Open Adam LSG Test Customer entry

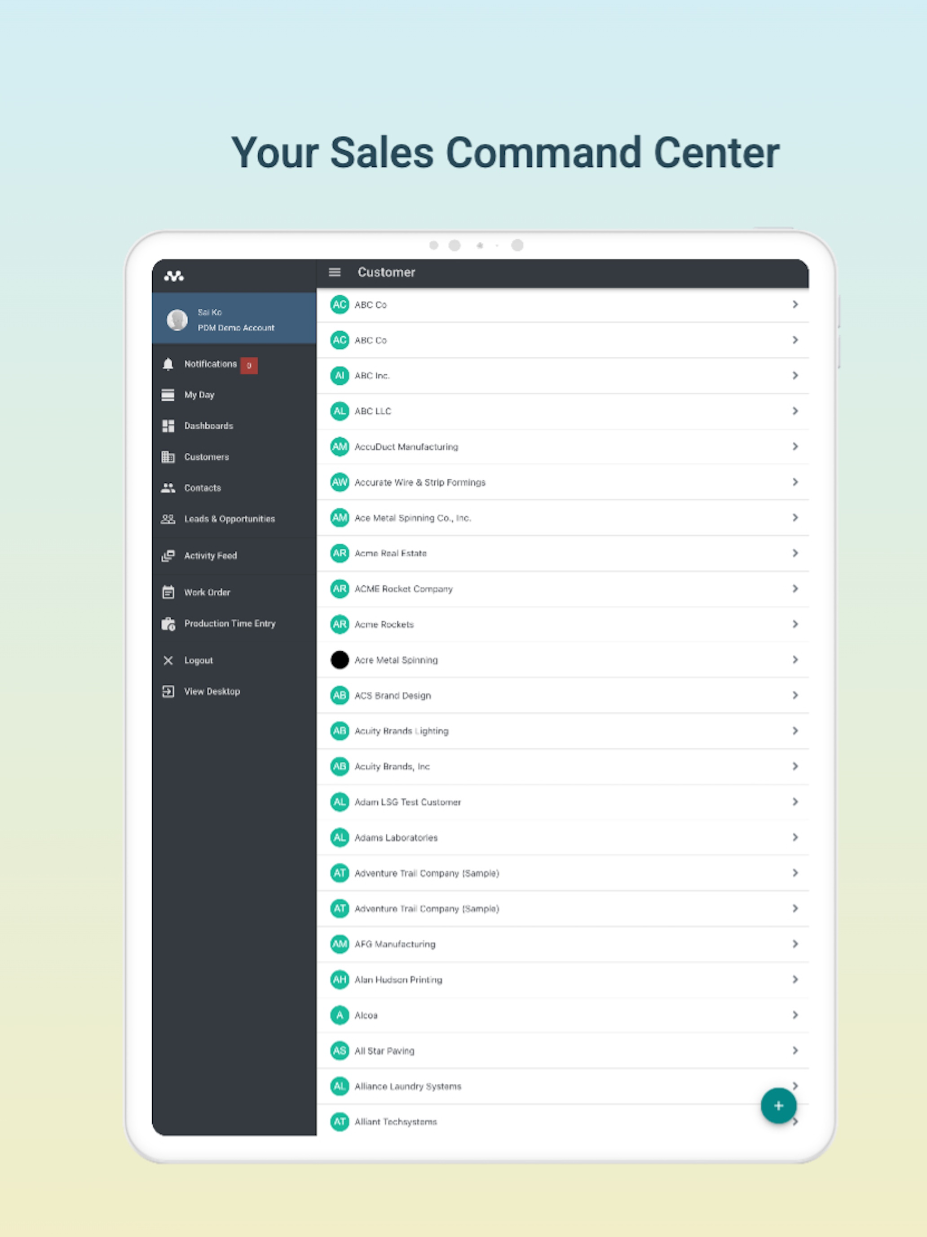pyautogui.click(x=562, y=802)
